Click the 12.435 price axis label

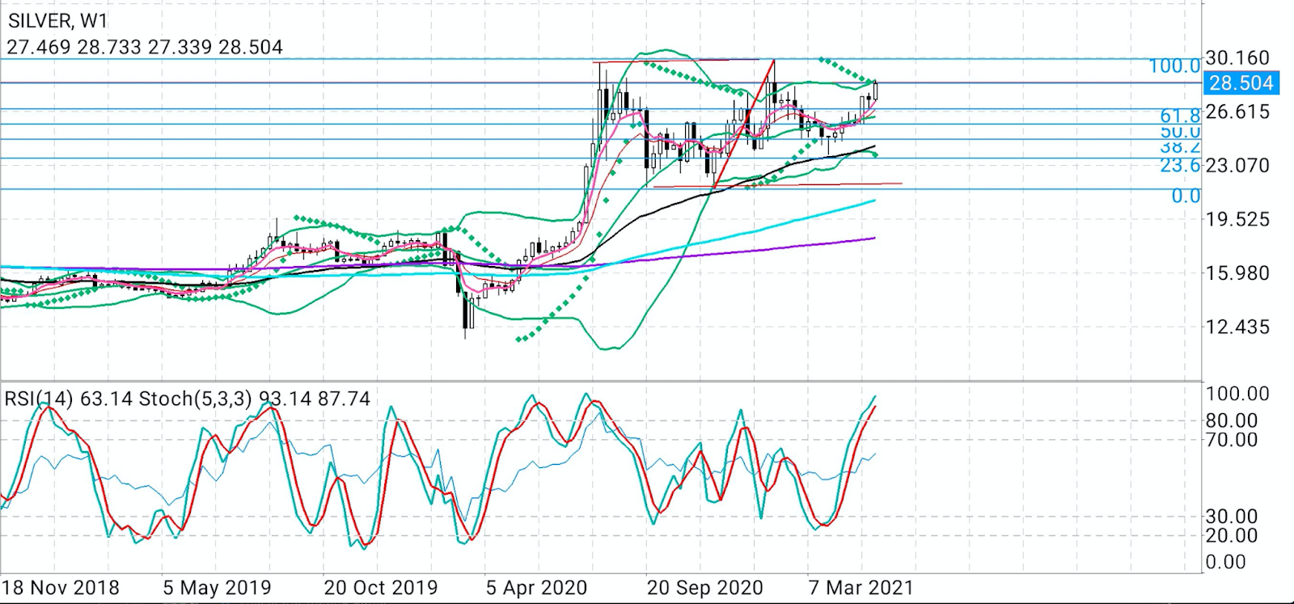pos(1237,327)
